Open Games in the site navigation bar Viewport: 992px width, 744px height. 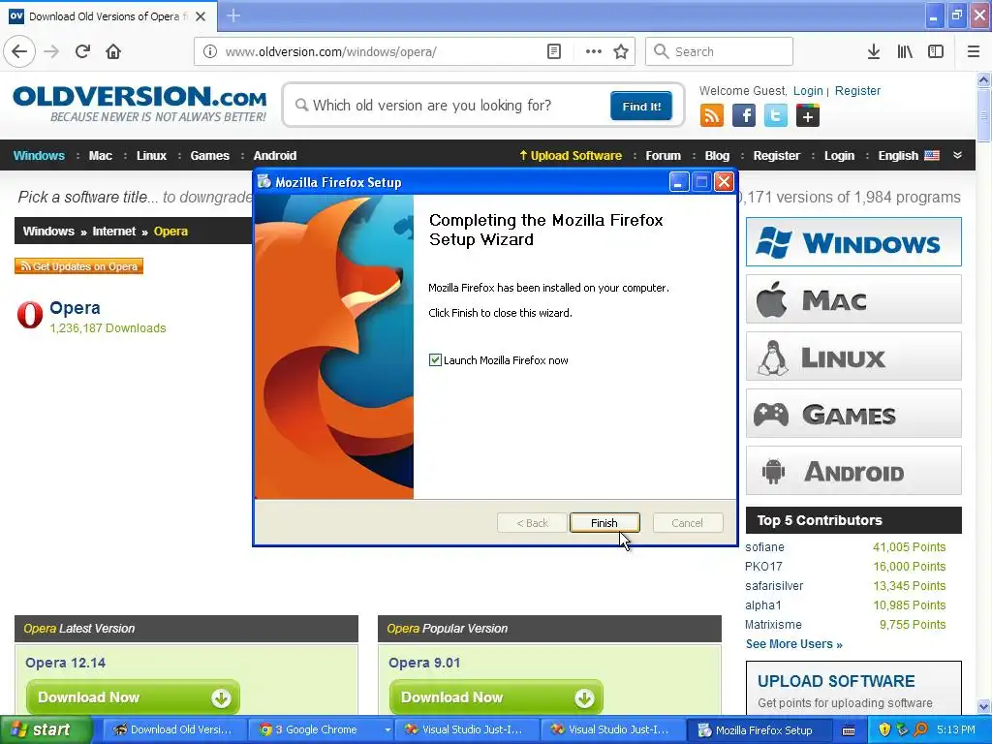(x=209, y=156)
